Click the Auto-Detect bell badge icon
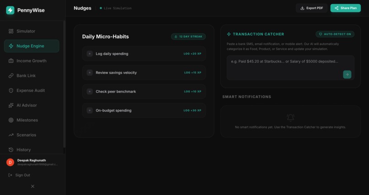The image size is (369, 195). pyautogui.click(x=320, y=34)
